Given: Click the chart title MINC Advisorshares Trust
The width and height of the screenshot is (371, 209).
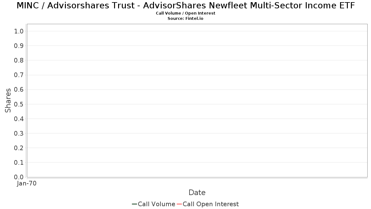Looking at the screenshot, I should (x=185, y=6).
